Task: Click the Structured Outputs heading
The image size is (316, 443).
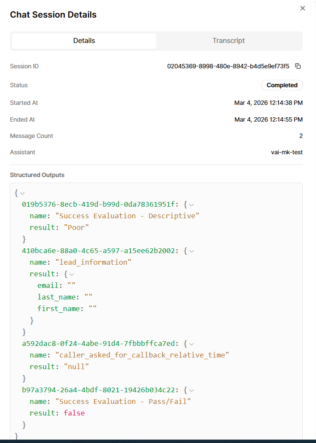Action: tap(37, 175)
